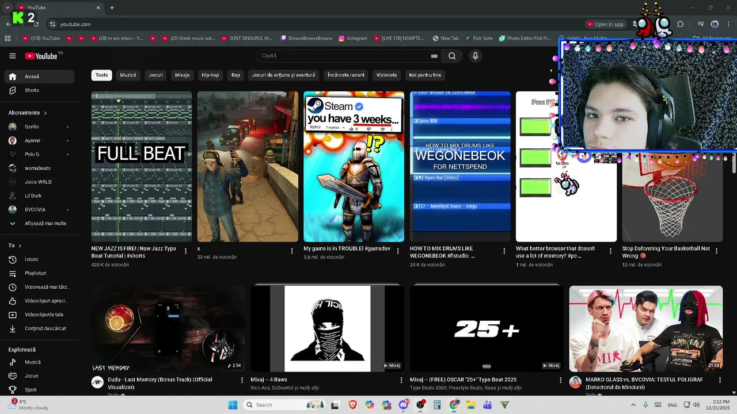Open the Steam you have 3 weeks thumbnail
This screenshot has height=414, width=737.
point(354,166)
